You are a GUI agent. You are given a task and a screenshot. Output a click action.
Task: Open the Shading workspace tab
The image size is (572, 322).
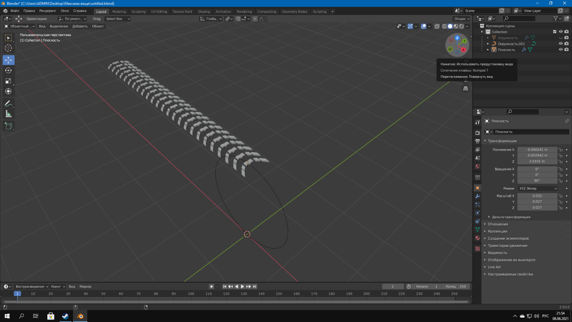tap(204, 12)
